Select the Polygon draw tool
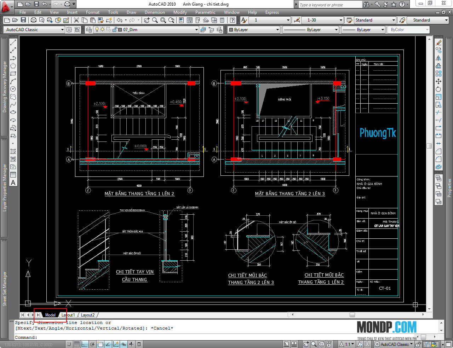Image resolution: width=453 pixels, height=348 pixels. click(x=13, y=66)
